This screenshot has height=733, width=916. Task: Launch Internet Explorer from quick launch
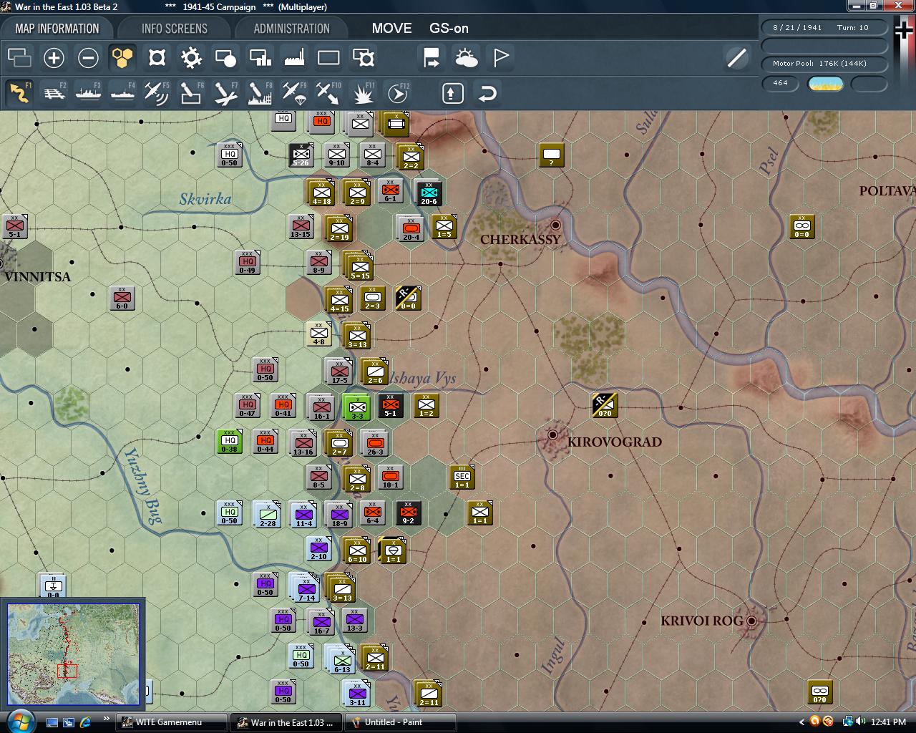pos(85,722)
